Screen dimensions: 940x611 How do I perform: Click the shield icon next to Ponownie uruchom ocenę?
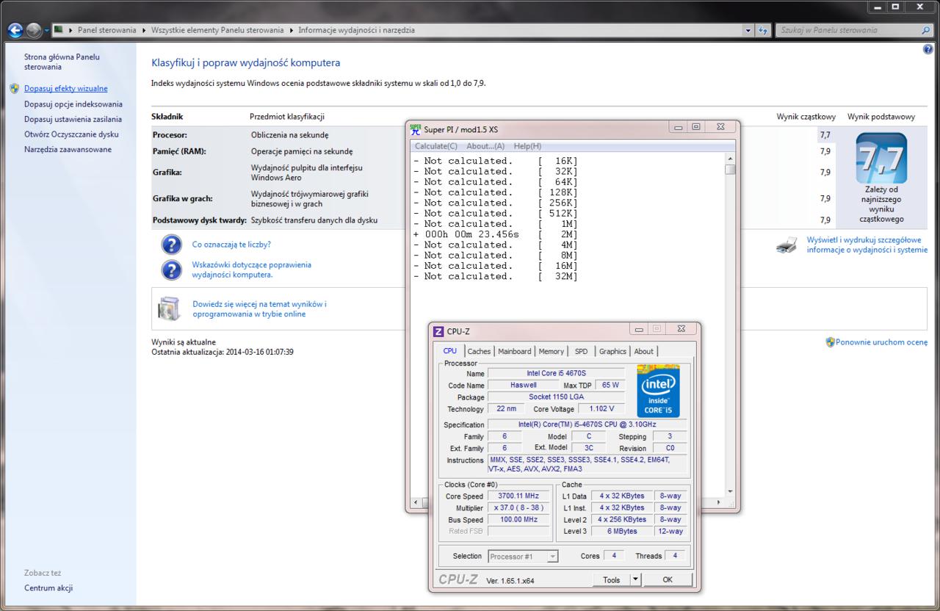[x=830, y=342]
